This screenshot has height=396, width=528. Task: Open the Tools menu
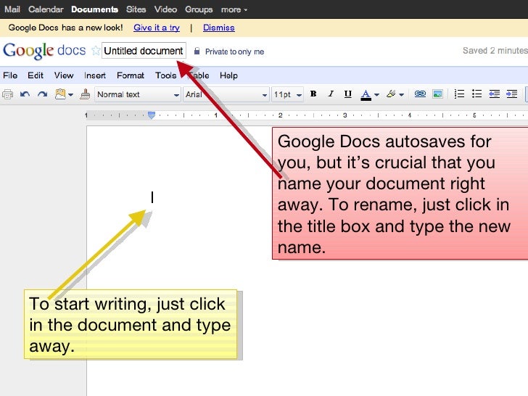pos(165,75)
